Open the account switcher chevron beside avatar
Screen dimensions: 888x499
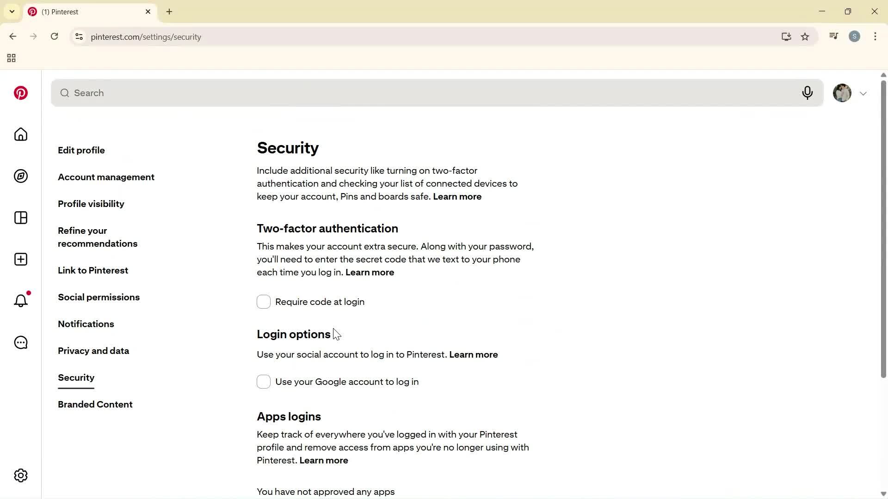(863, 93)
